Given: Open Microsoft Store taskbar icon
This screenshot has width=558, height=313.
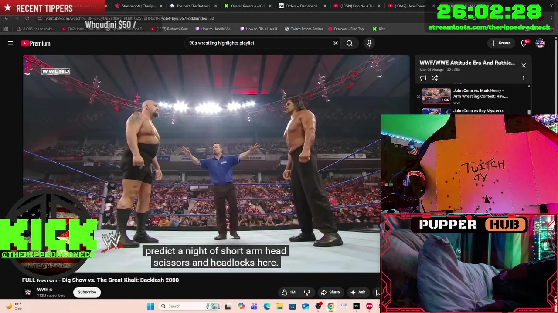Looking at the screenshot, I should (293, 306).
